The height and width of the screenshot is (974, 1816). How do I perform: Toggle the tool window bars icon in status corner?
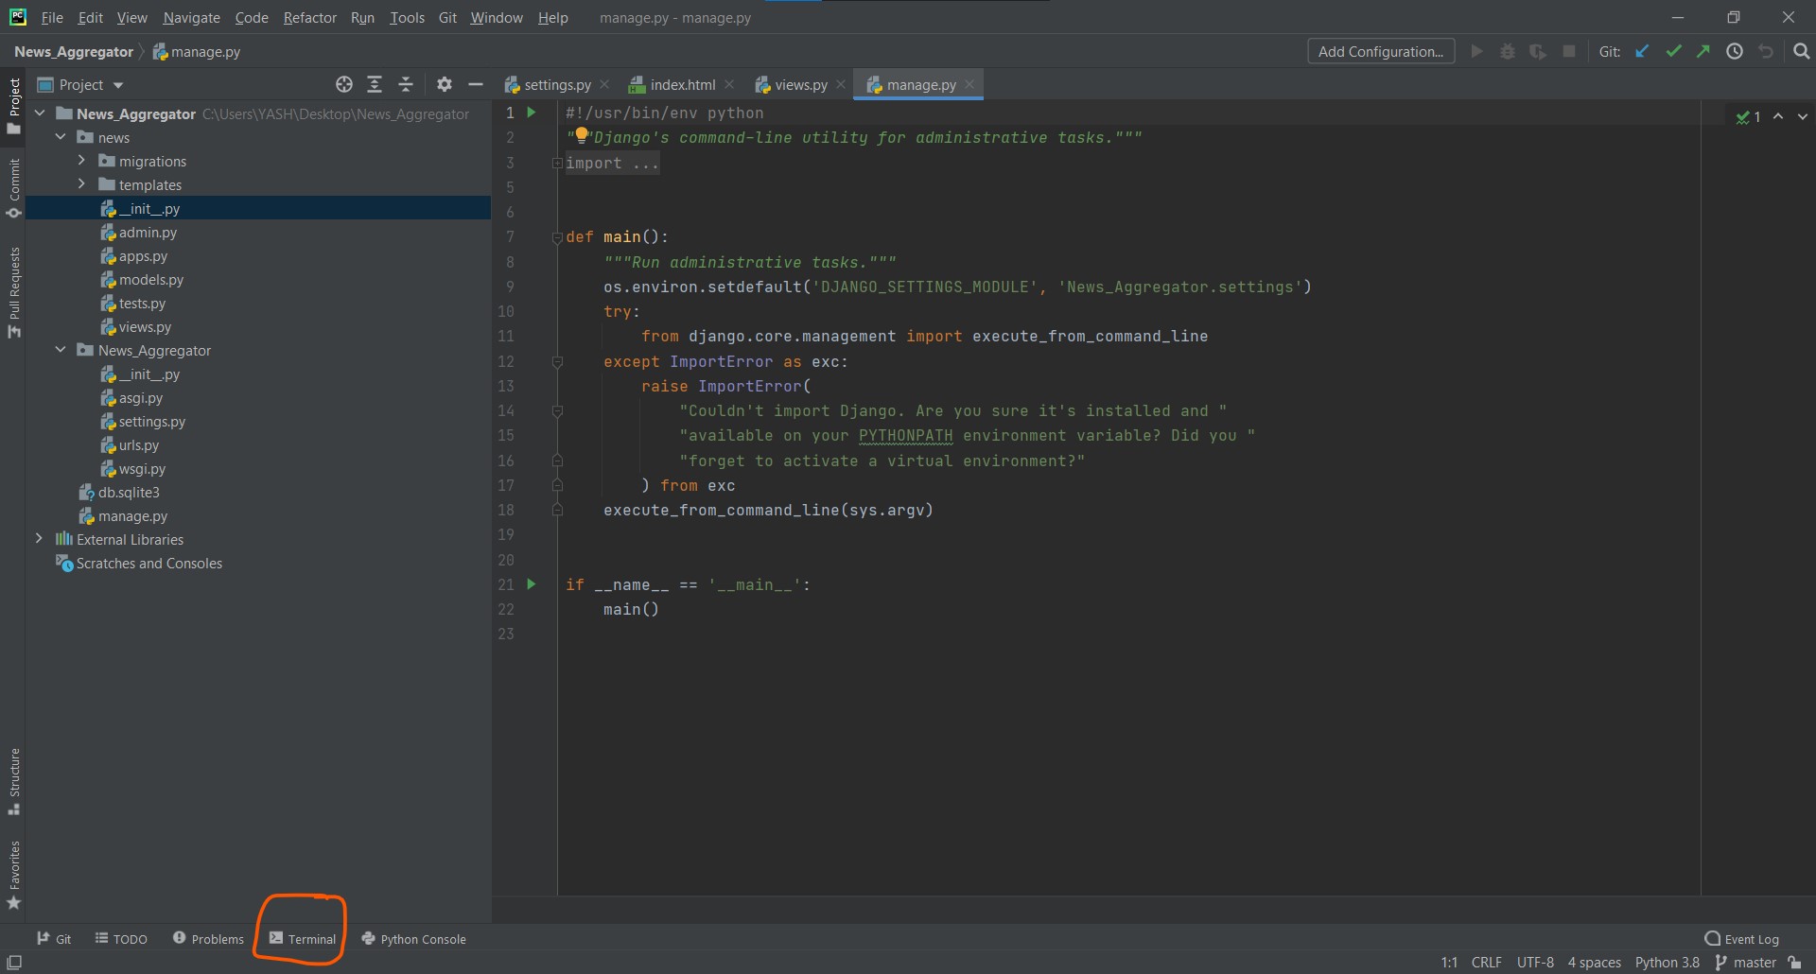14,963
